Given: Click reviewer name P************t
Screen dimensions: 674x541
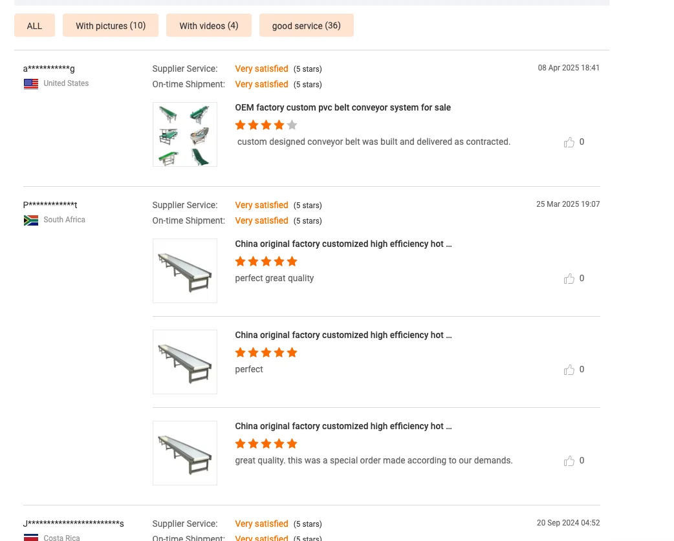Looking at the screenshot, I should coord(50,206).
